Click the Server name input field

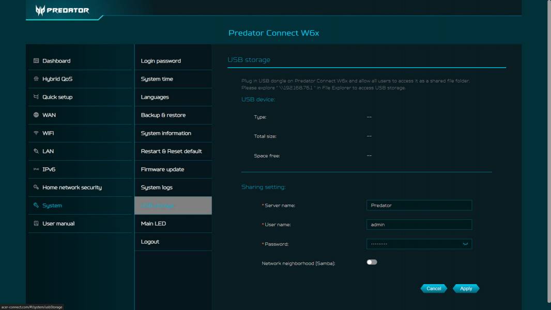[419, 205]
